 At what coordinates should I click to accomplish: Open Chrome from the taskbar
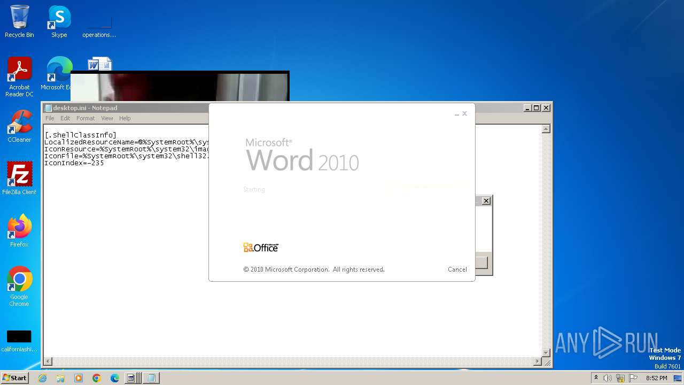click(97, 378)
